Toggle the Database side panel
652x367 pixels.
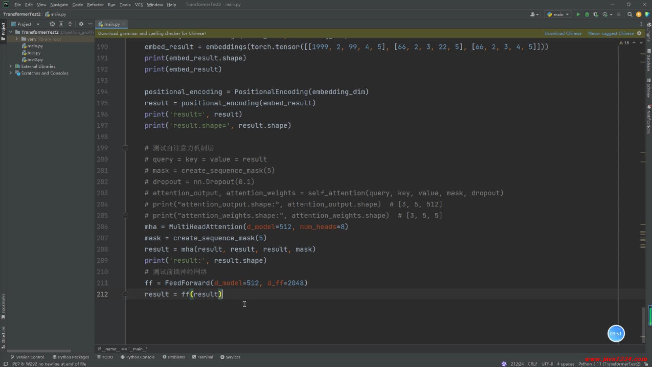tap(649, 60)
